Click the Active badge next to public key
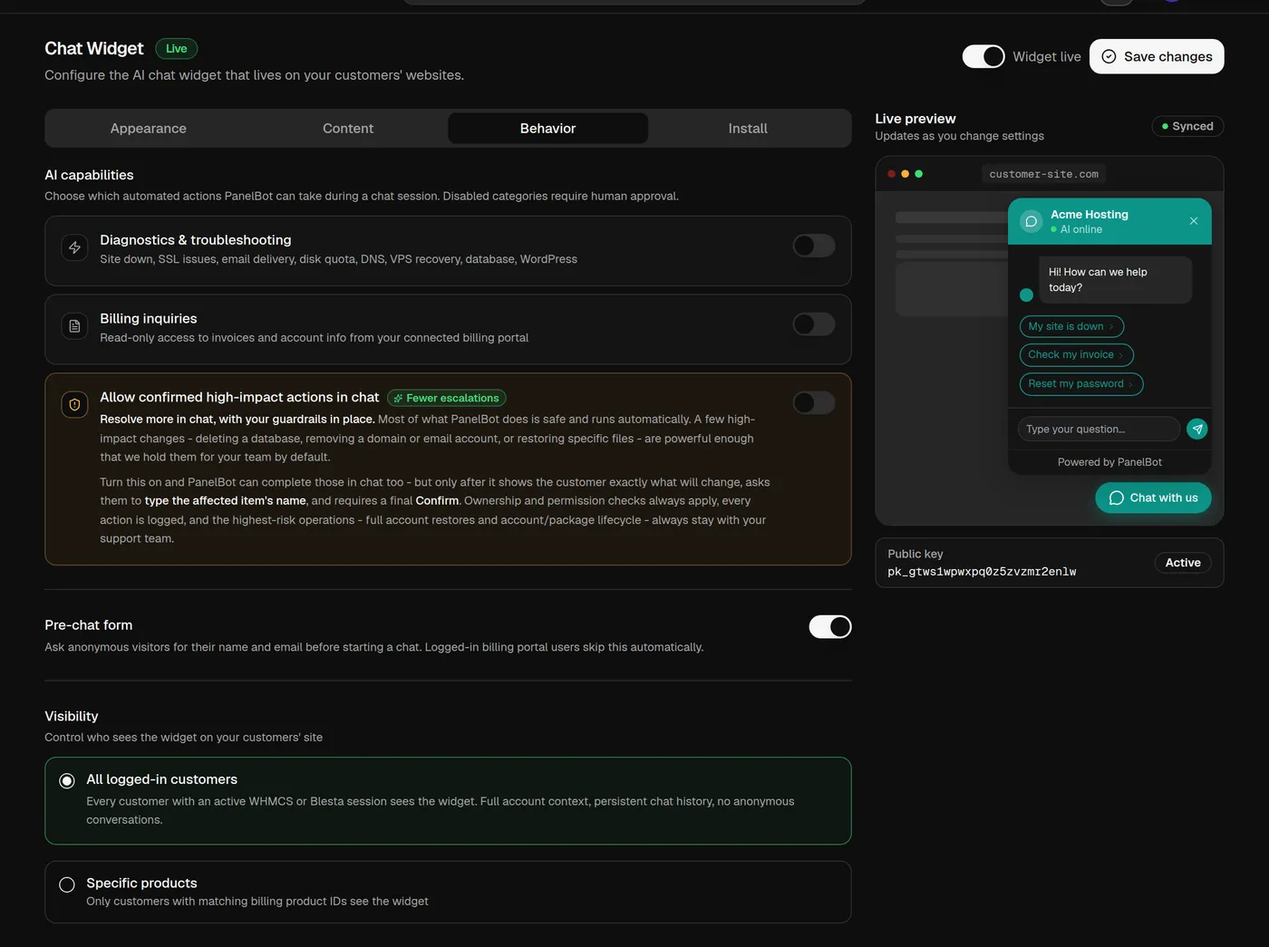Viewport: 1269px width, 947px height. tap(1183, 563)
